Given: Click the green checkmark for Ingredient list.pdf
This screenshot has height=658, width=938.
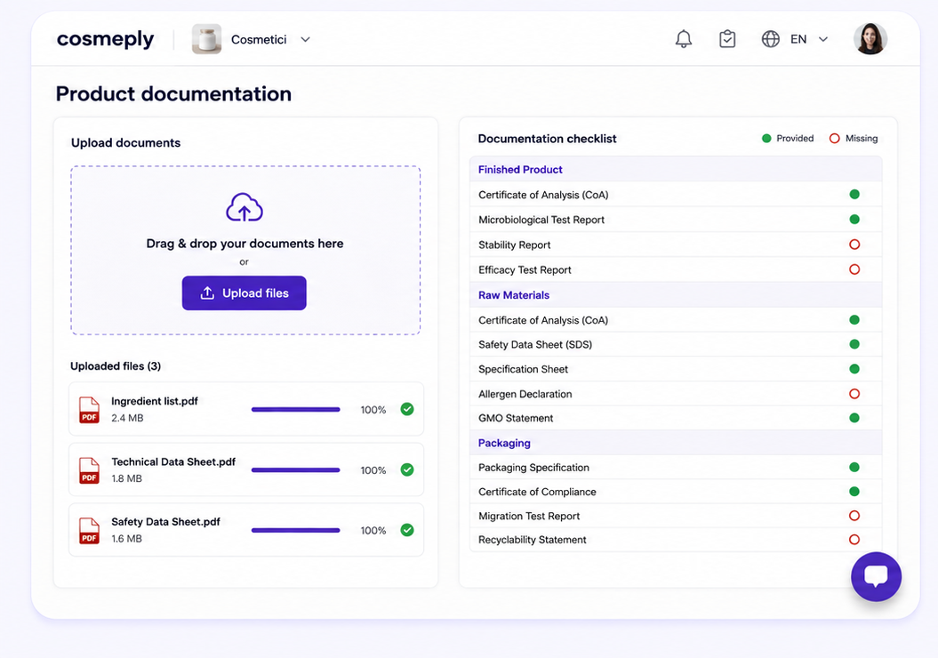Looking at the screenshot, I should point(407,409).
